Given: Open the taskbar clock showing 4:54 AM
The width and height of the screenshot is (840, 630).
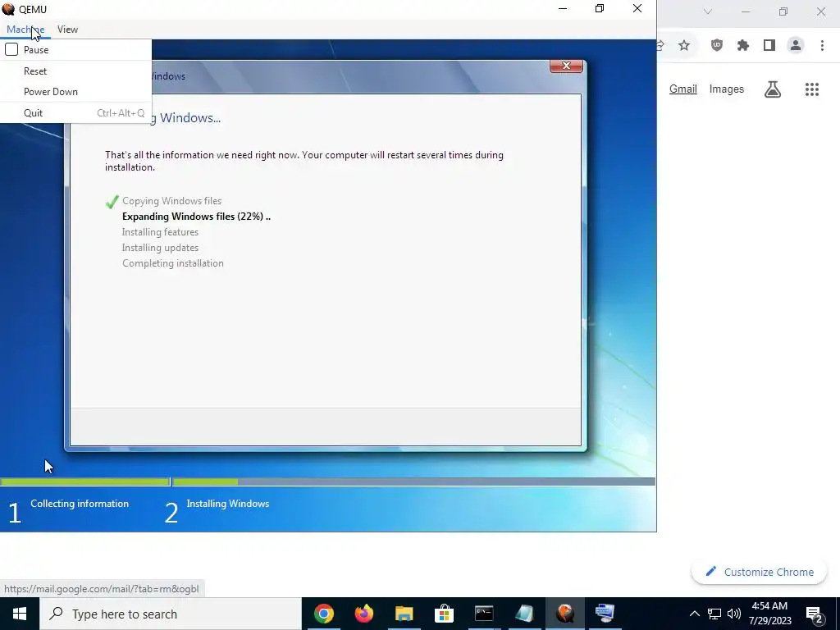Looking at the screenshot, I should 769,614.
